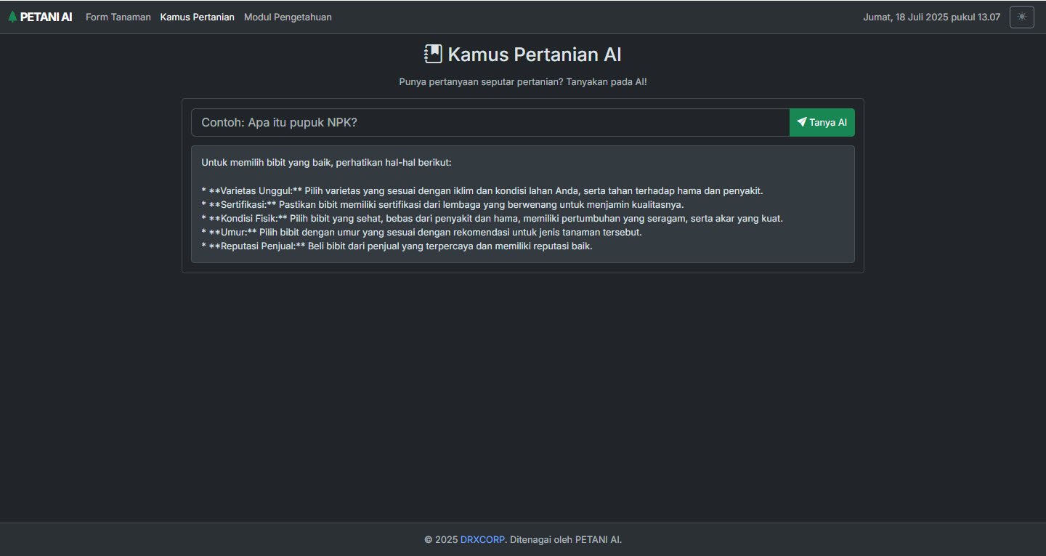
Task: Toggle the light/dark theme sun button
Action: coord(1022,17)
